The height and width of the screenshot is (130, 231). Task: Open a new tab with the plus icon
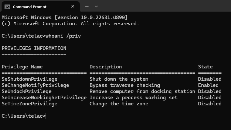(87, 6)
